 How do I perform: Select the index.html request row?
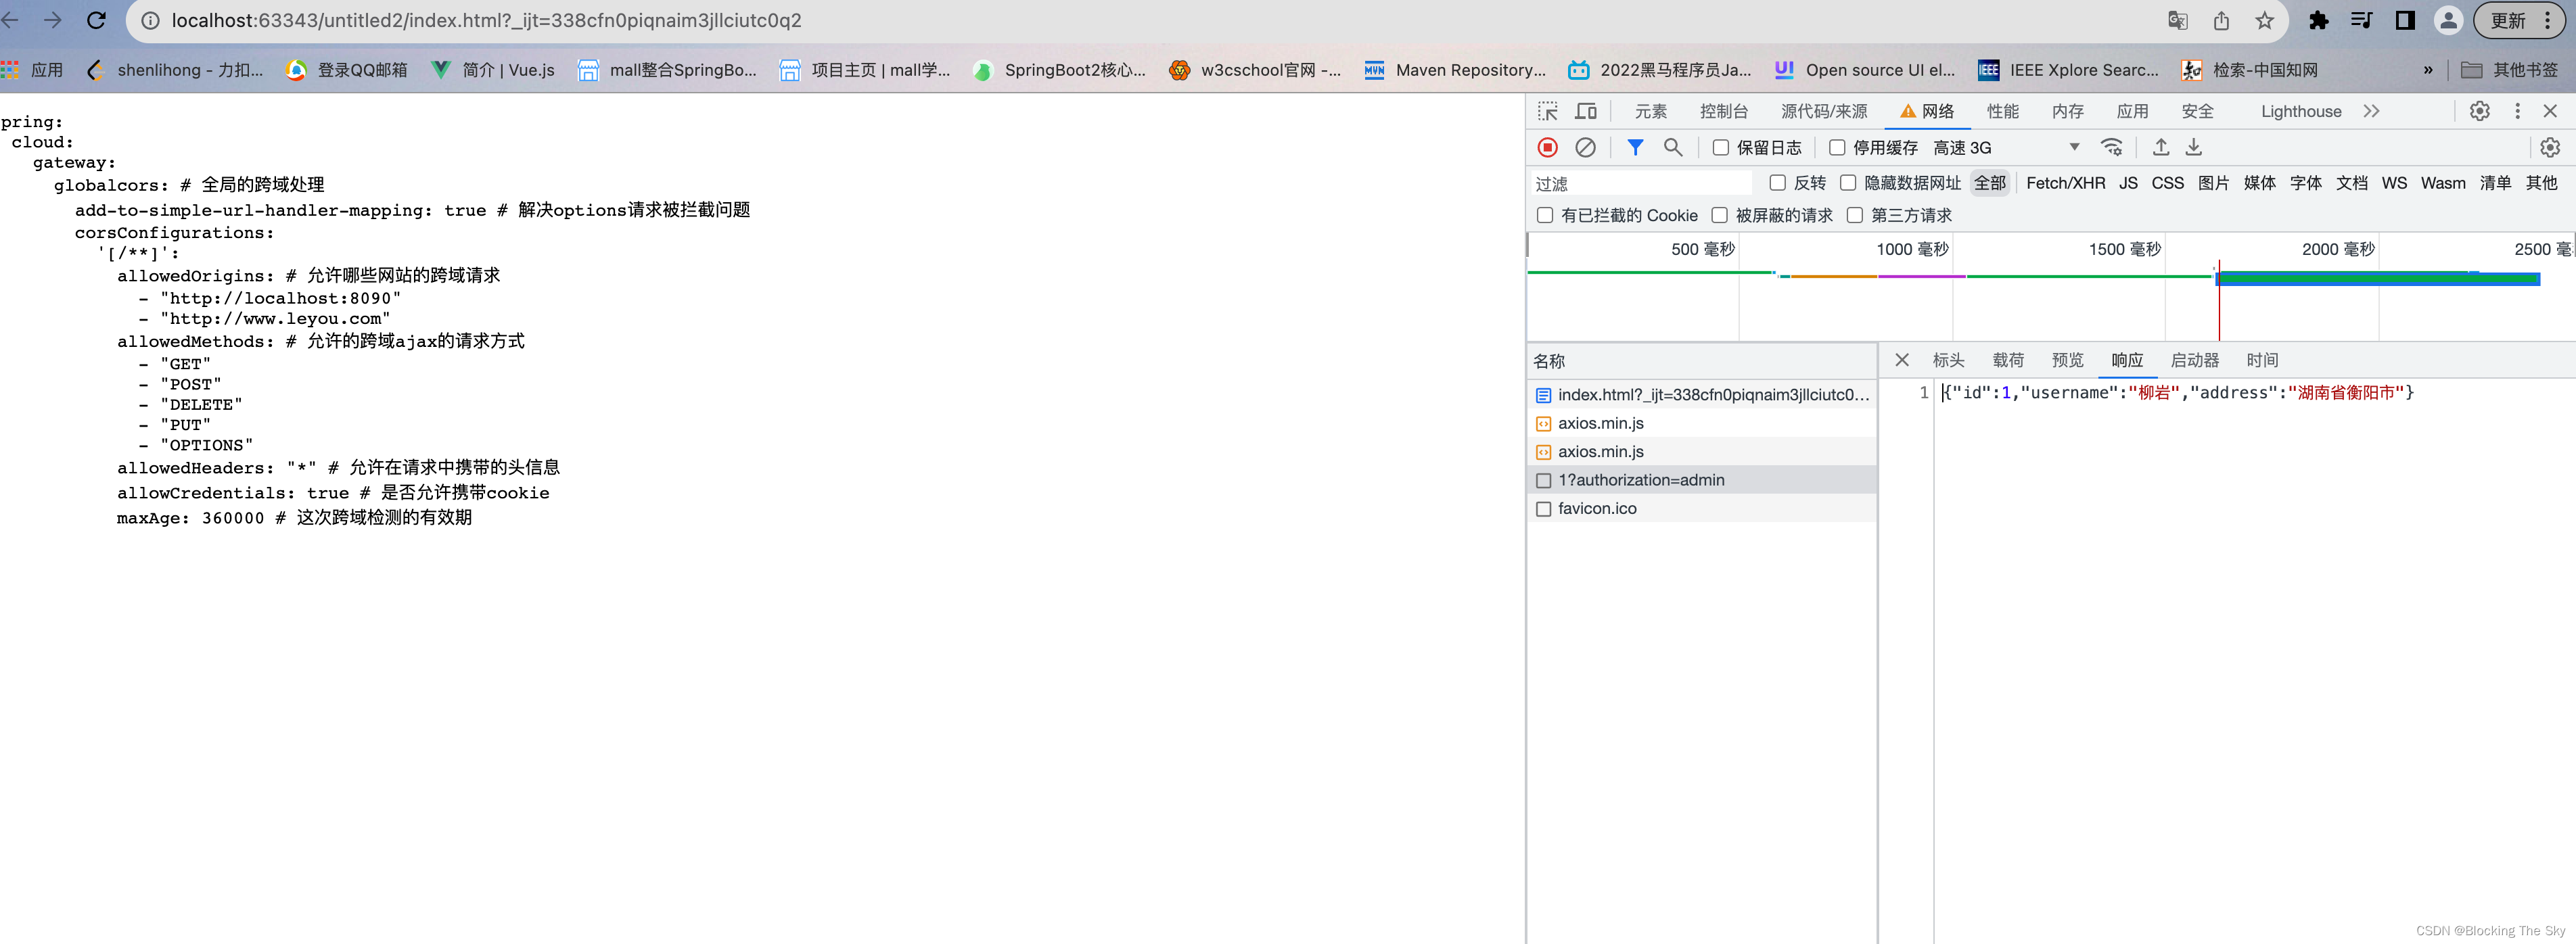(1702, 395)
